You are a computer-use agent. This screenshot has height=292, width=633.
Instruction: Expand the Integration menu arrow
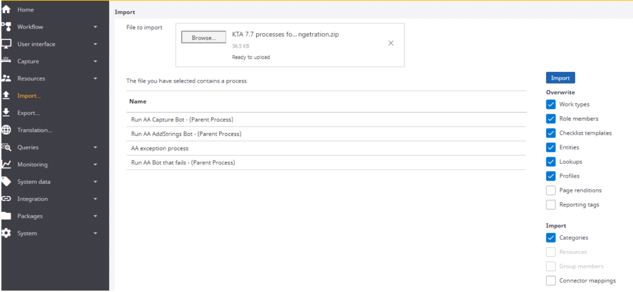click(95, 199)
